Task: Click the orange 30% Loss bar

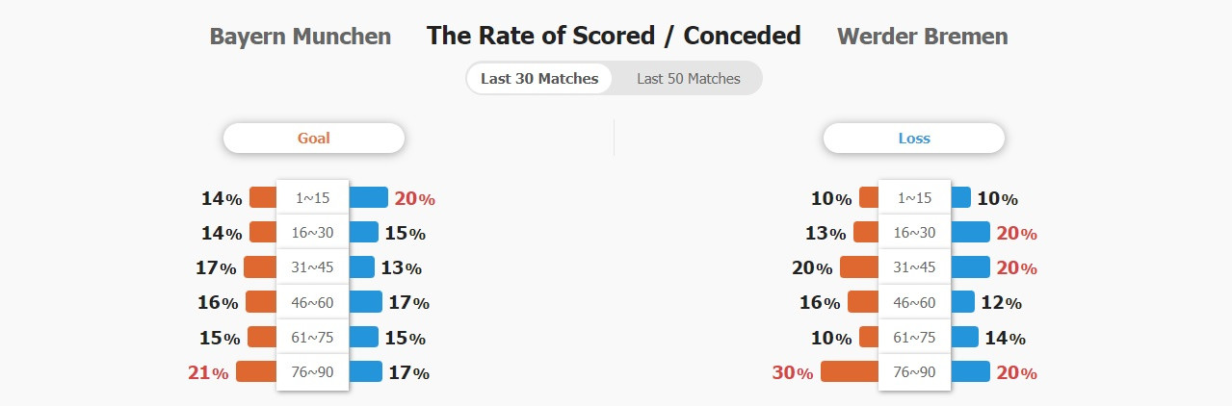Action: [850, 371]
